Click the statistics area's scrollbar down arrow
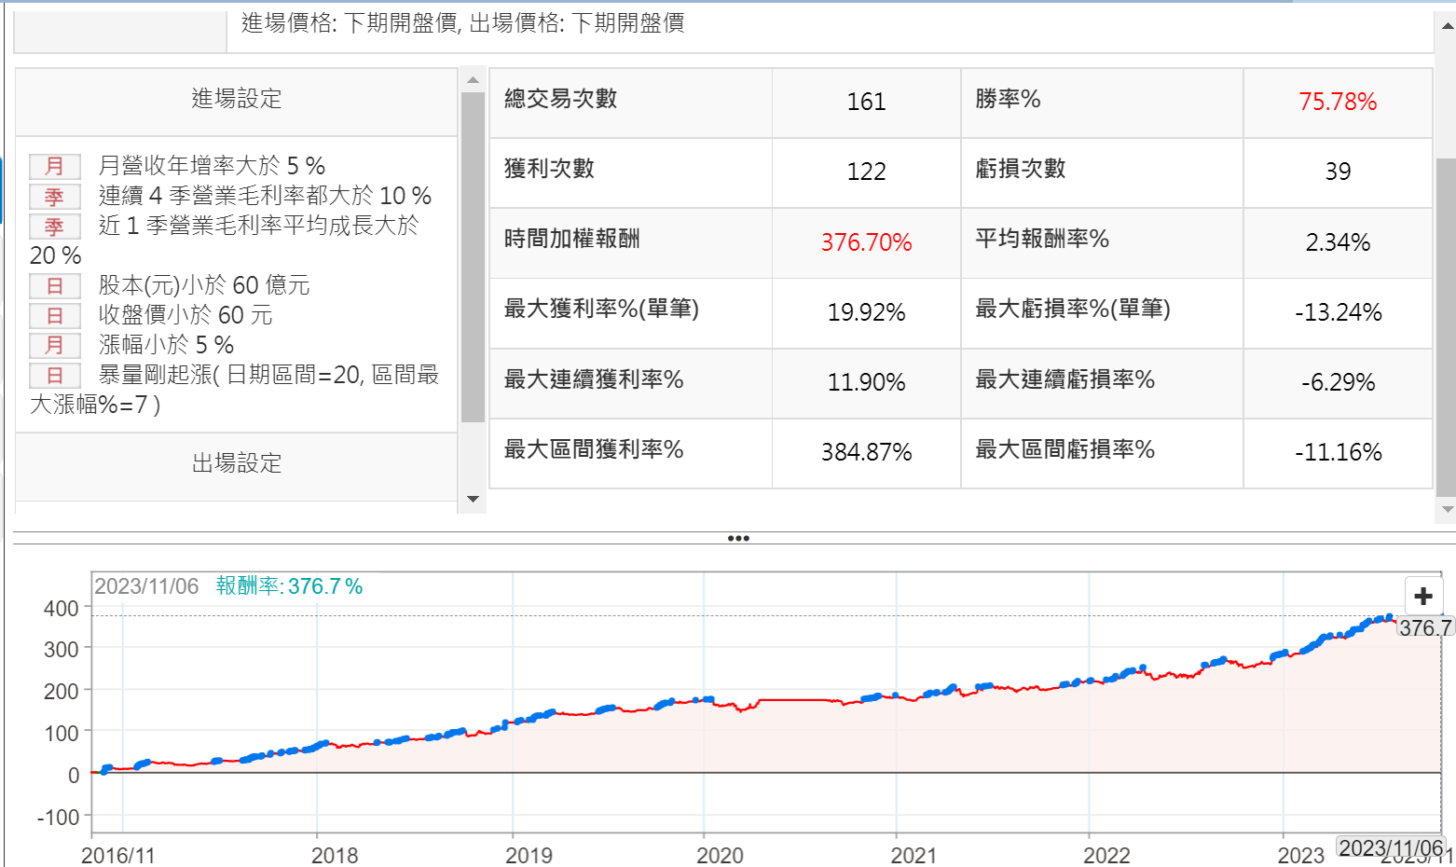Screen dimensions: 1456x867 [1447, 509]
